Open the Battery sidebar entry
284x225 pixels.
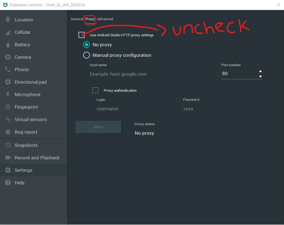(x=34, y=45)
